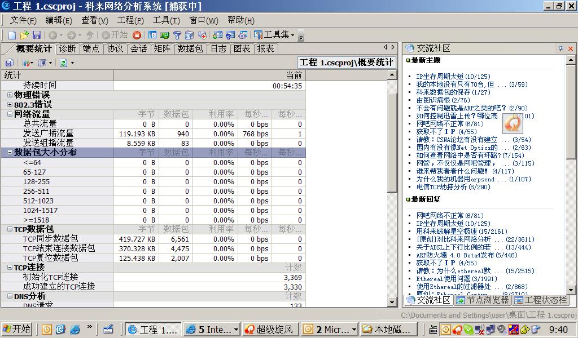
Task: Switch to the 协议 tab
Action: point(115,49)
